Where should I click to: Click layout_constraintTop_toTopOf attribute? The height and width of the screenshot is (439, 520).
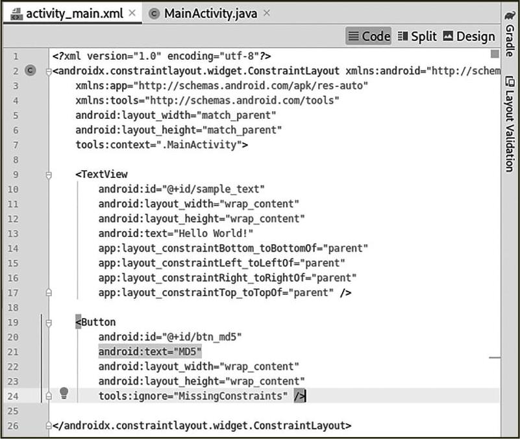216,293
